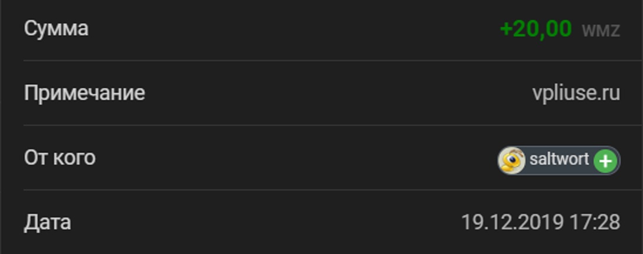
Task: Click the saltwort ant avatar icon
Action: point(511,161)
